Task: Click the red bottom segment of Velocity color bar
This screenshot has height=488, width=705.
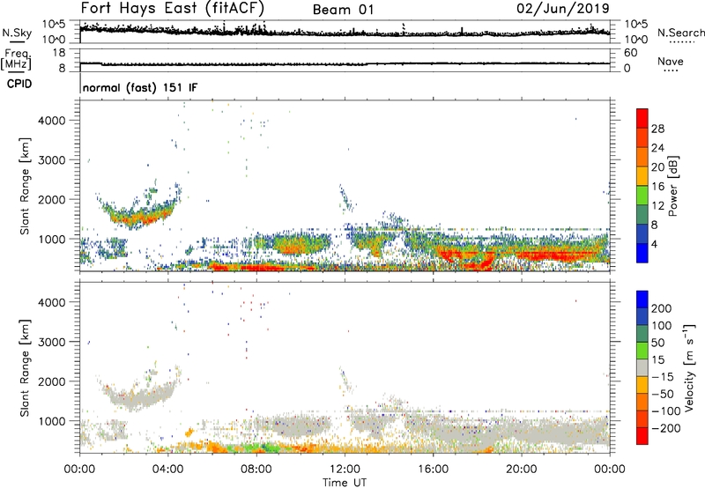Action: pos(642,436)
